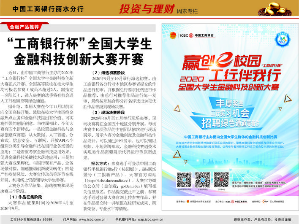The width and height of the screenshot is (299, 224).
Task: Click the '丰厚奖金' banner on the poster
Action: click(229, 104)
